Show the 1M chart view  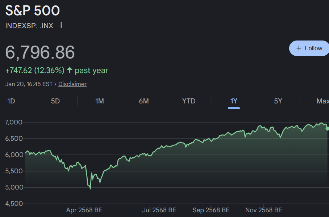coord(100,101)
